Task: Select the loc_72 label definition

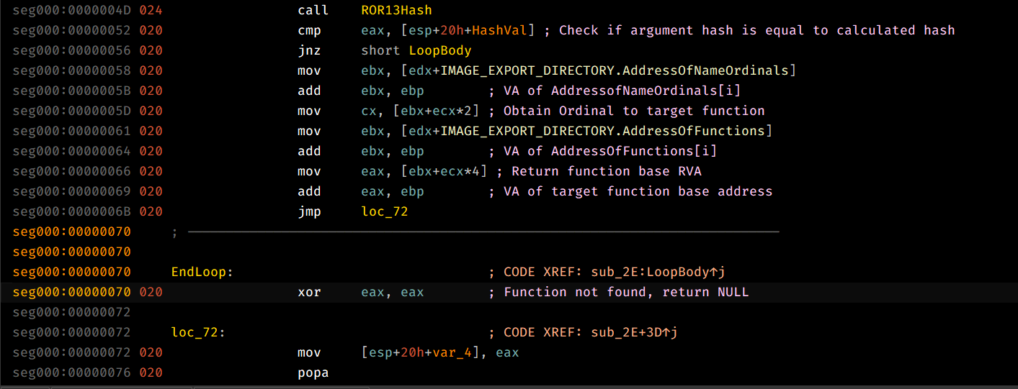Action: (197, 332)
